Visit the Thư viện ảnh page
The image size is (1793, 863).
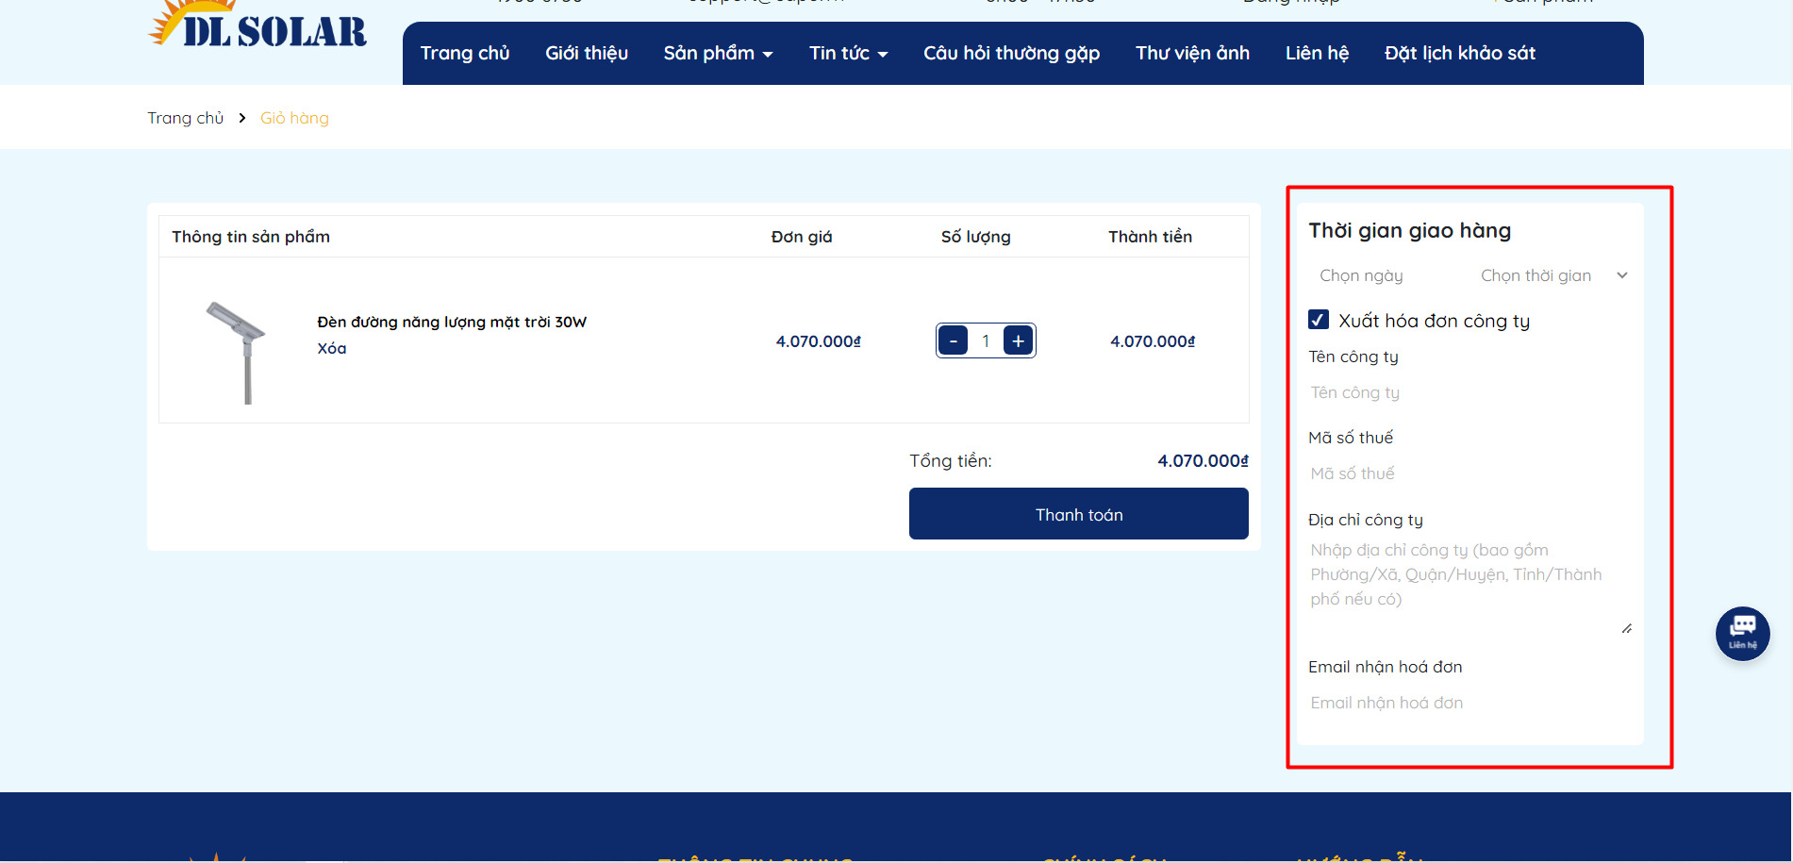click(1193, 54)
